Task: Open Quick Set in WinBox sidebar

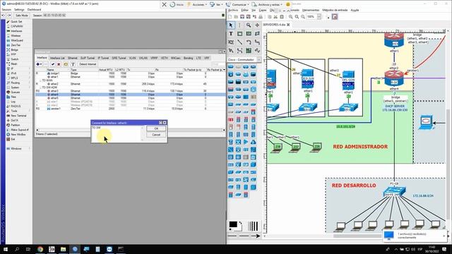Action: pos(16,22)
